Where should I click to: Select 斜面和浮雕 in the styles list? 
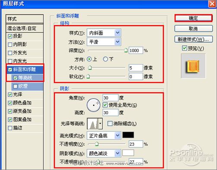(25, 70)
